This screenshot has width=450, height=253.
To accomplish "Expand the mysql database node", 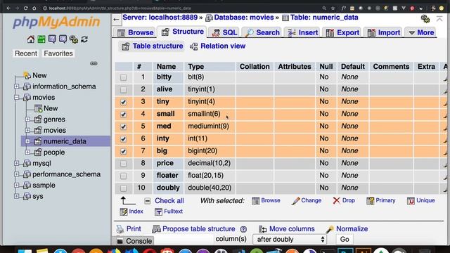I will (17, 163).
